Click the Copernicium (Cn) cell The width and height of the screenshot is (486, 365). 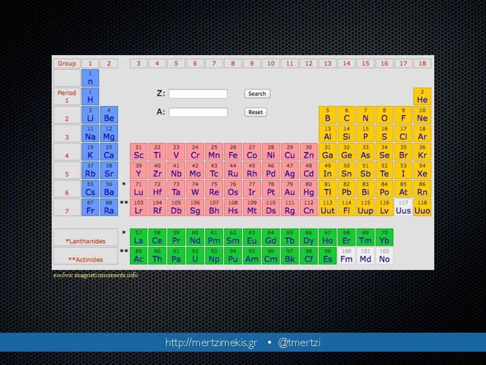pos(308,207)
